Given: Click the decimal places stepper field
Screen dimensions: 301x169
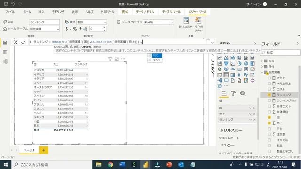Looking at the screenshot, I should (x=98, y=29).
